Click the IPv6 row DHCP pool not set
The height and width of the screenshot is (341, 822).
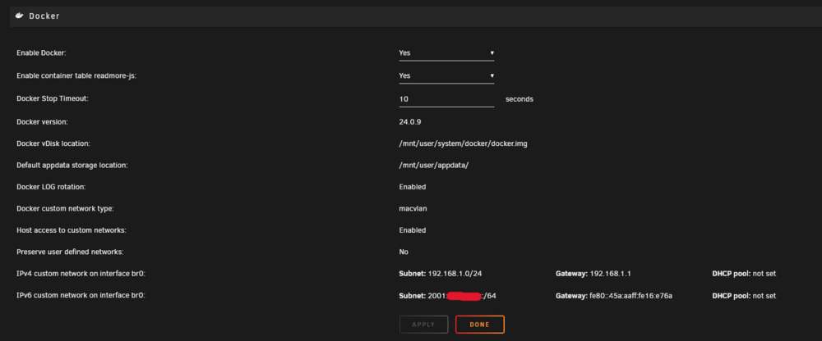744,296
